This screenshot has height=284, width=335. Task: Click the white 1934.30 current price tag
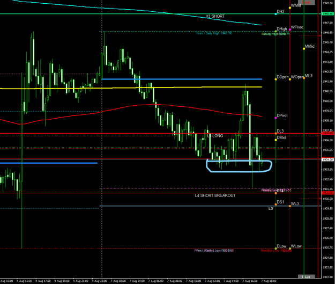coord(327,159)
